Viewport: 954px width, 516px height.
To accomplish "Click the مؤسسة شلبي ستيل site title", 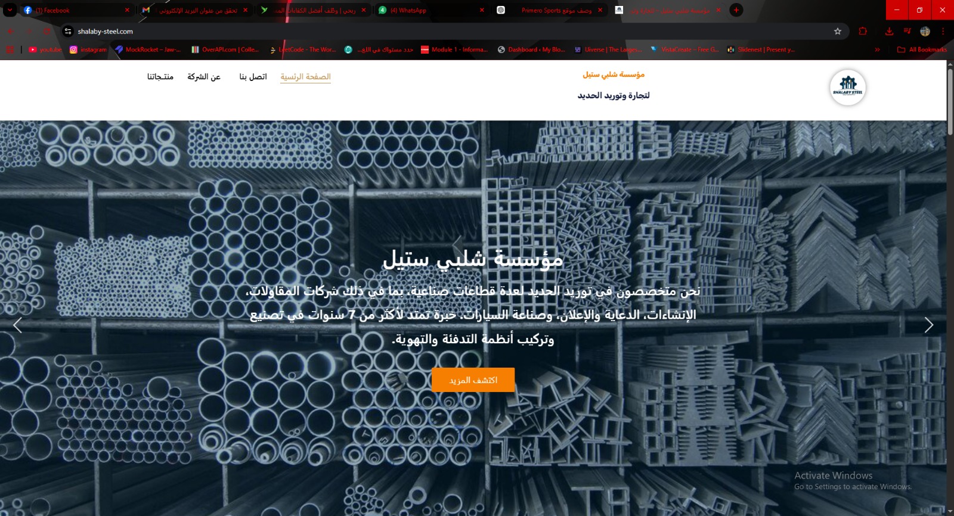I will [614, 74].
